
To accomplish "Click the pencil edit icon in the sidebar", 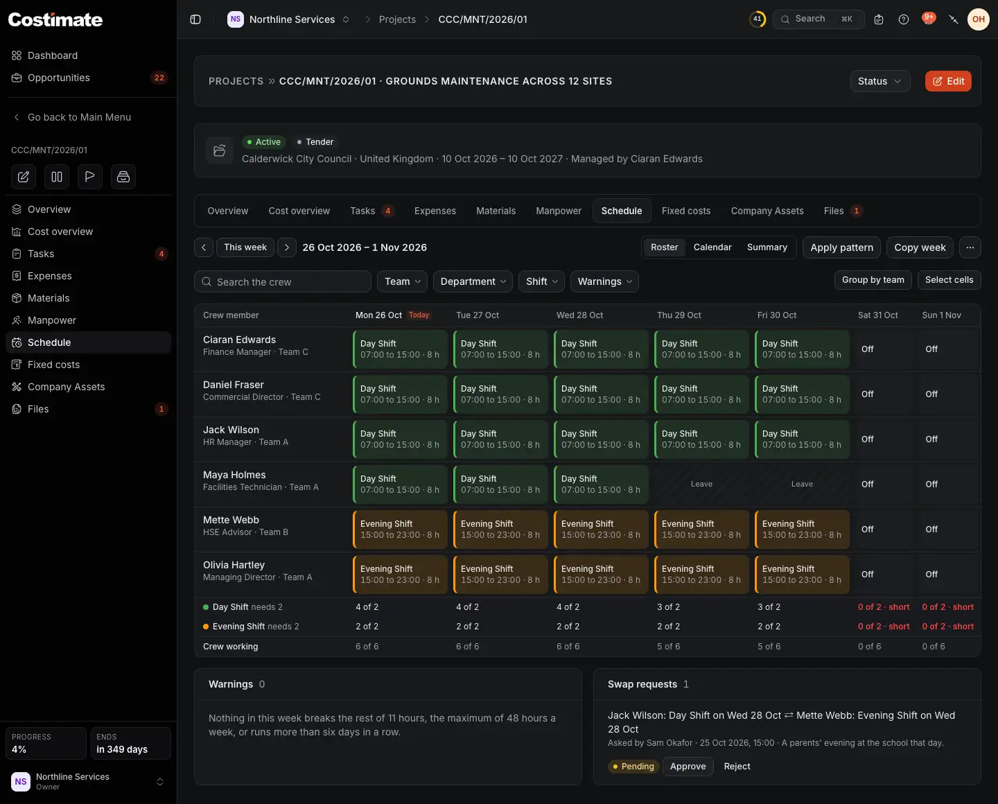I will click(x=24, y=177).
